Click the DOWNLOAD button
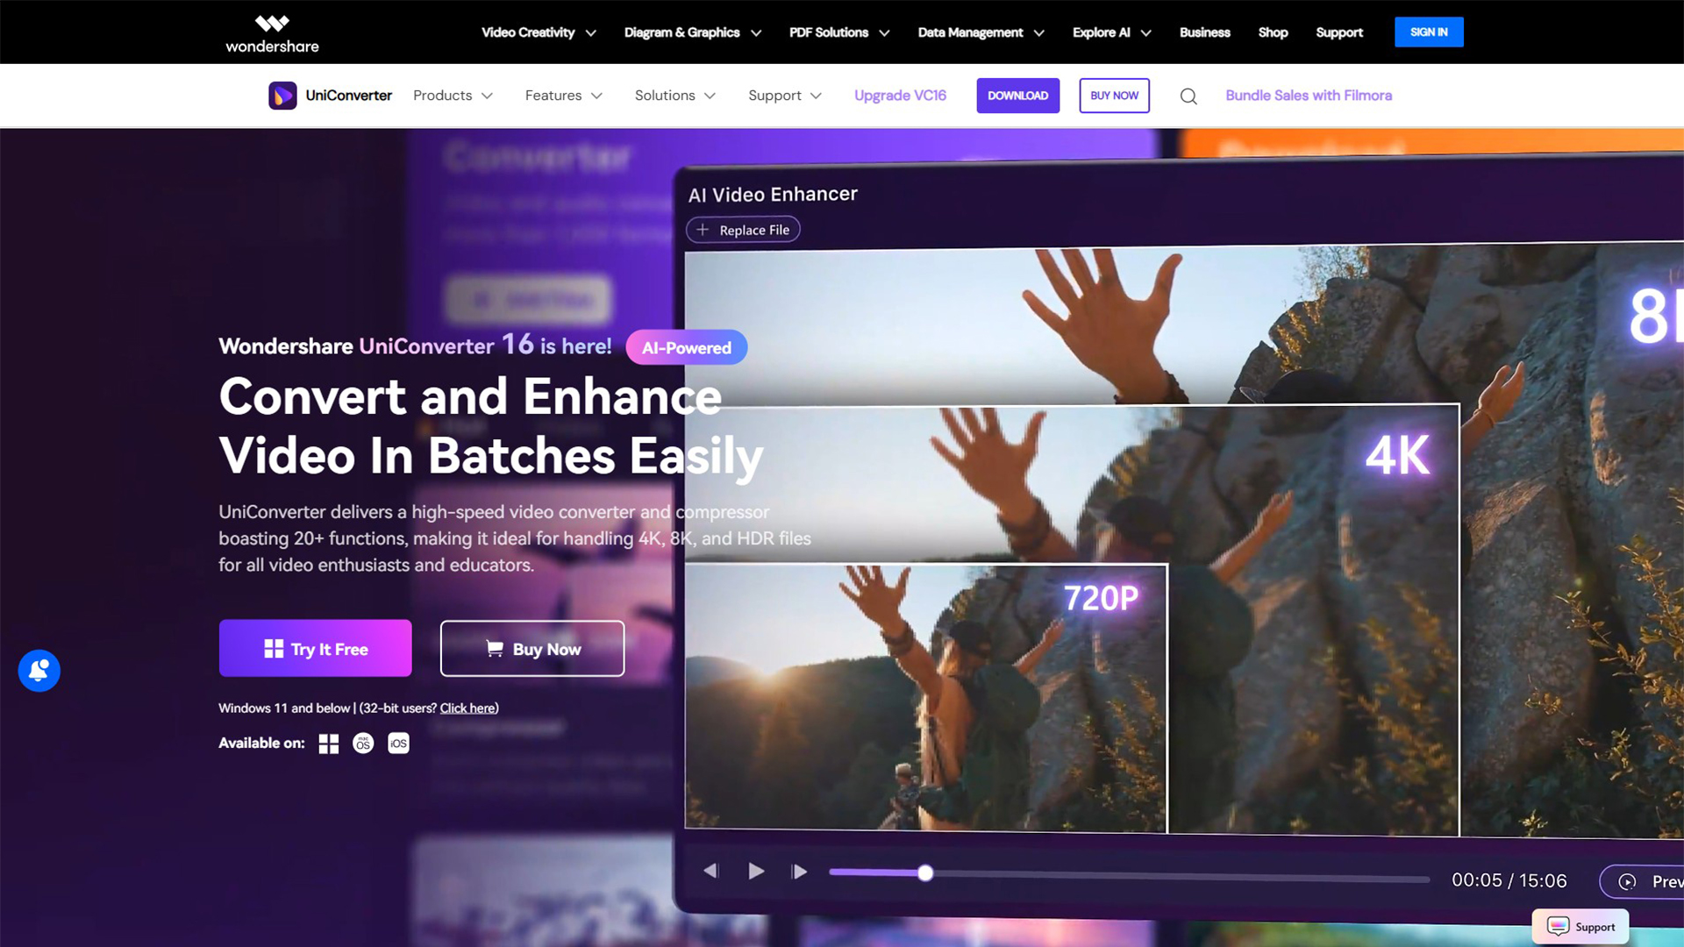This screenshot has width=1684, height=947. (x=1017, y=96)
